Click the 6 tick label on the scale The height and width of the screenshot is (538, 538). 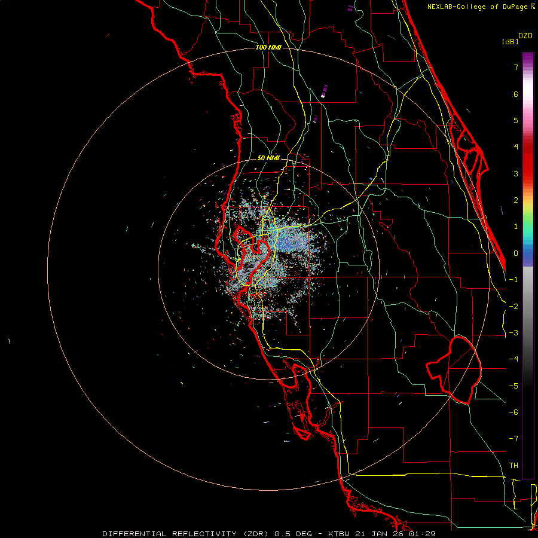[516, 94]
